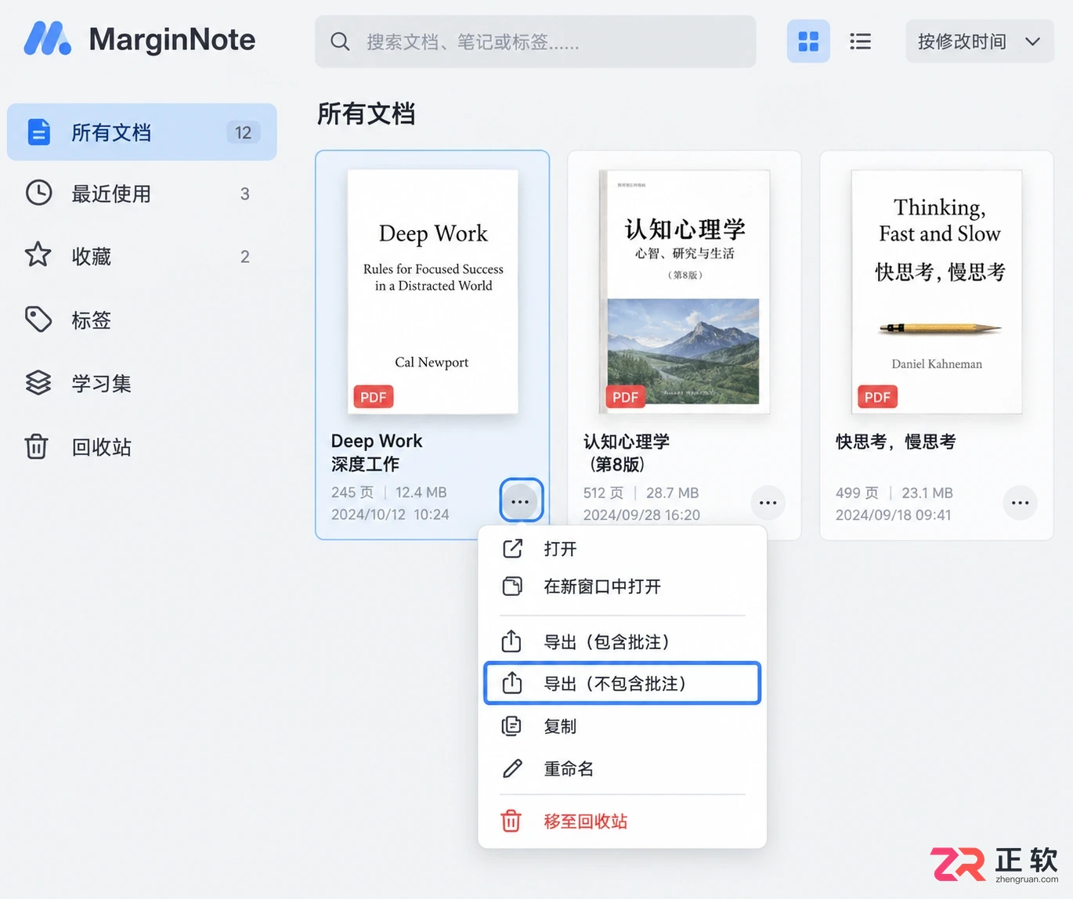Switch to list view

[x=861, y=42]
